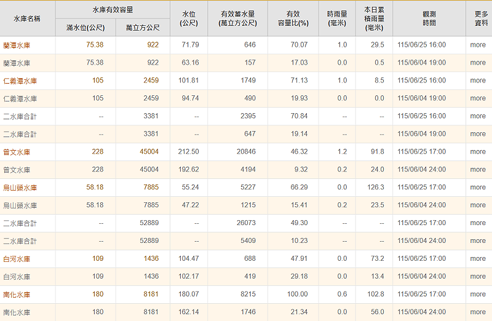Click the gray 仁義潭水庫 row name
Viewport: 492px width, 321px height.
pos(20,99)
